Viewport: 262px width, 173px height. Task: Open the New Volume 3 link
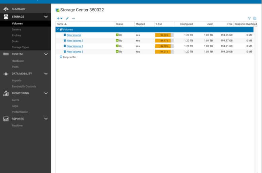(x=75, y=52)
